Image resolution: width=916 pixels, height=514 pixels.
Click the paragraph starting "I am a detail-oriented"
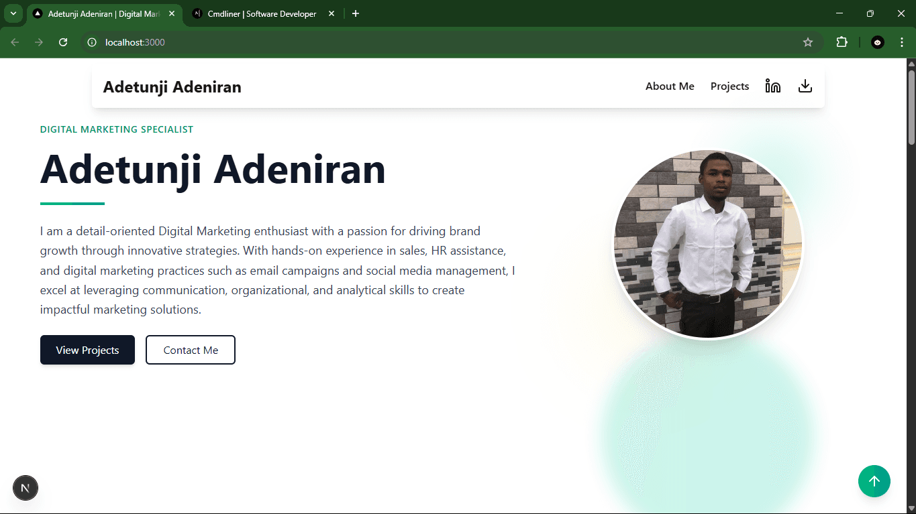pos(278,271)
